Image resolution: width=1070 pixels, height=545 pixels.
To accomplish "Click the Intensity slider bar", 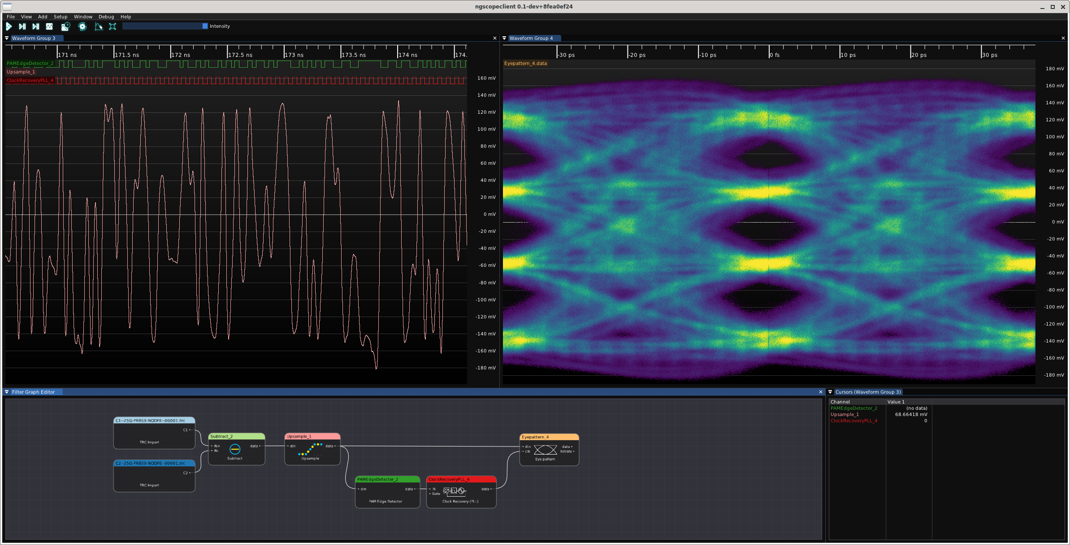I will tap(165, 26).
